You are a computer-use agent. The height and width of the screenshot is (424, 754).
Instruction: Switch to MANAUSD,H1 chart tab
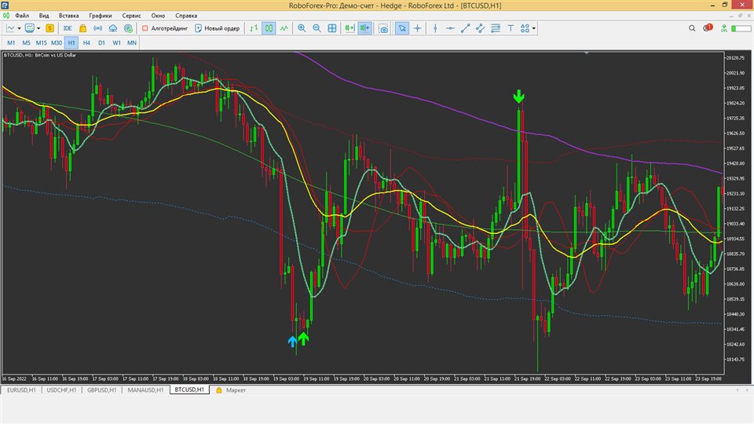click(x=146, y=390)
